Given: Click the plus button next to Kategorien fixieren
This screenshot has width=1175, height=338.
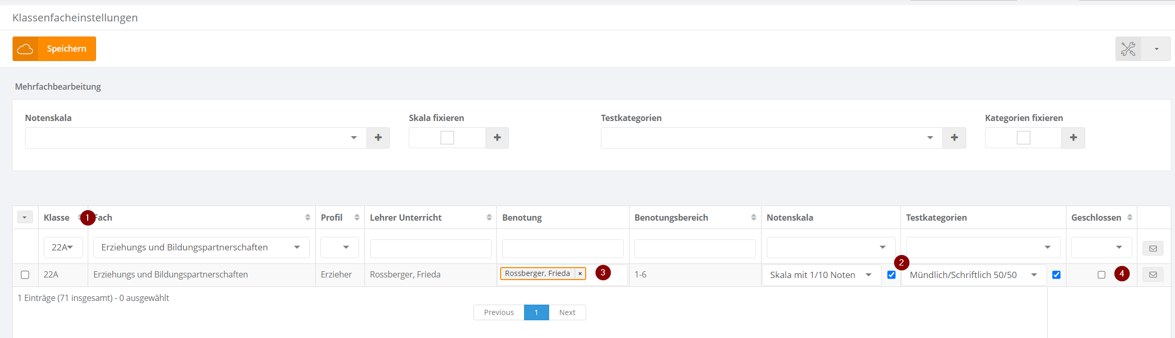Looking at the screenshot, I should pyautogui.click(x=1073, y=138).
